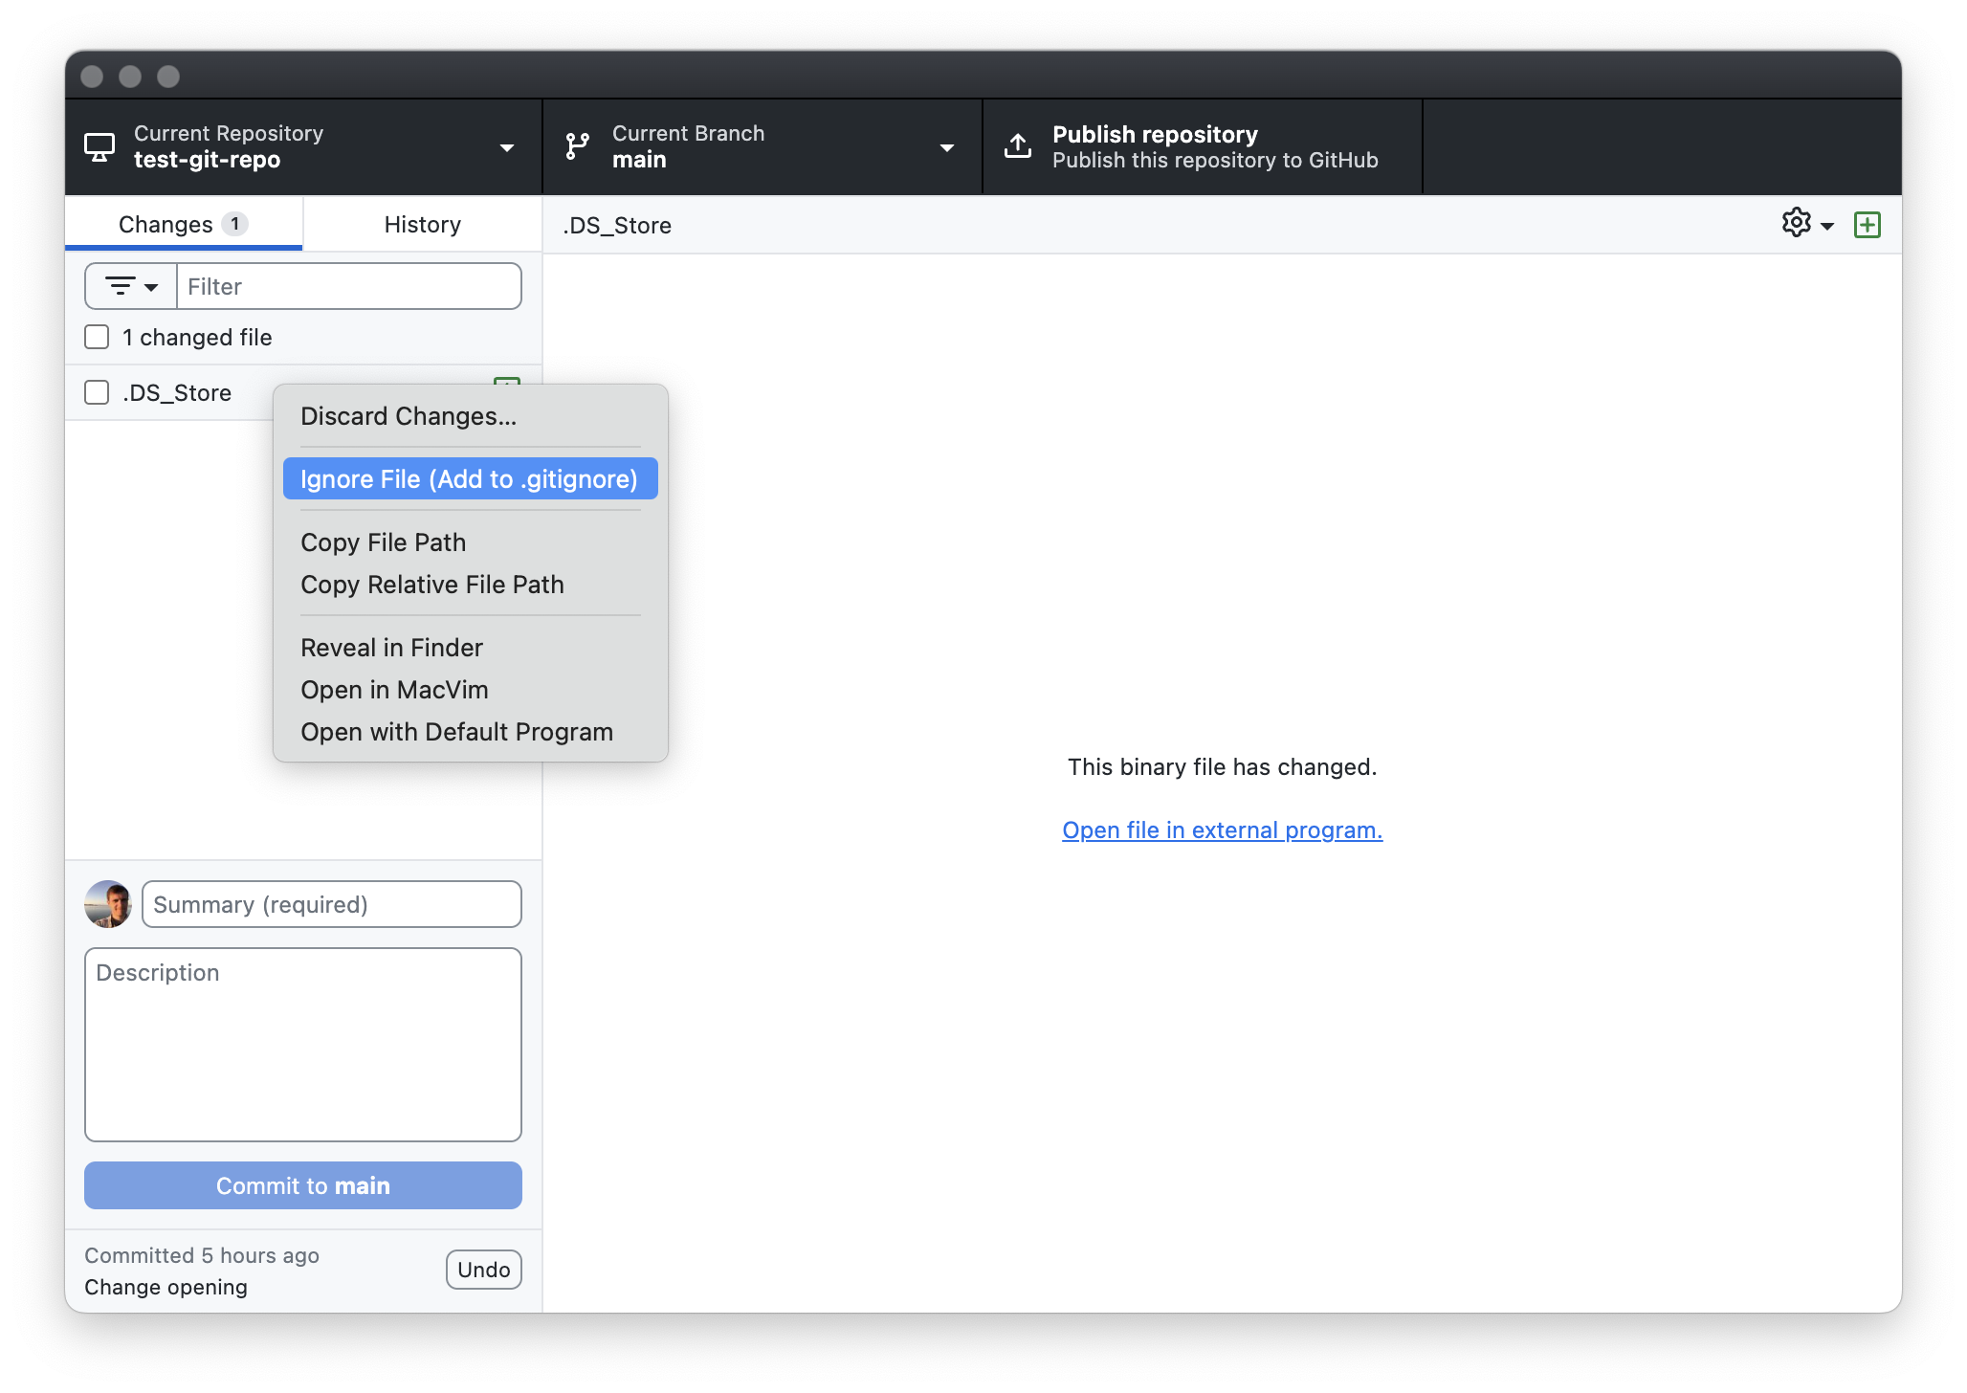Select Open in MacVim
The width and height of the screenshot is (1967, 1393).
471,690
